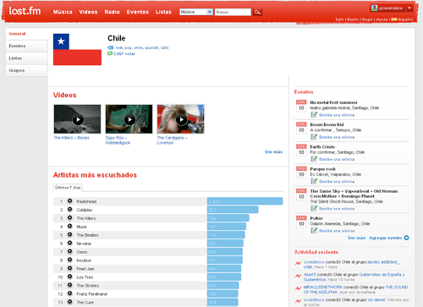Click Ver más under Eventos

[356, 238]
